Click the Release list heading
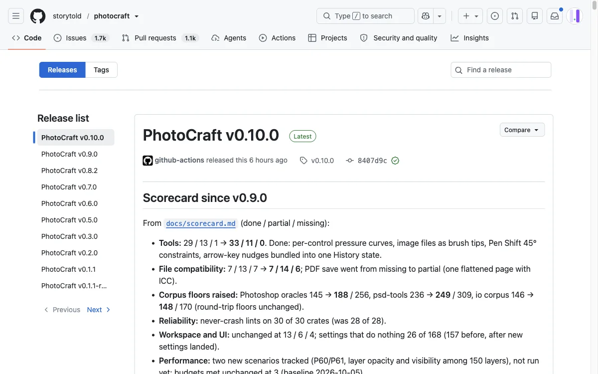Viewport: 598px width, 374px height. point(63,118)
